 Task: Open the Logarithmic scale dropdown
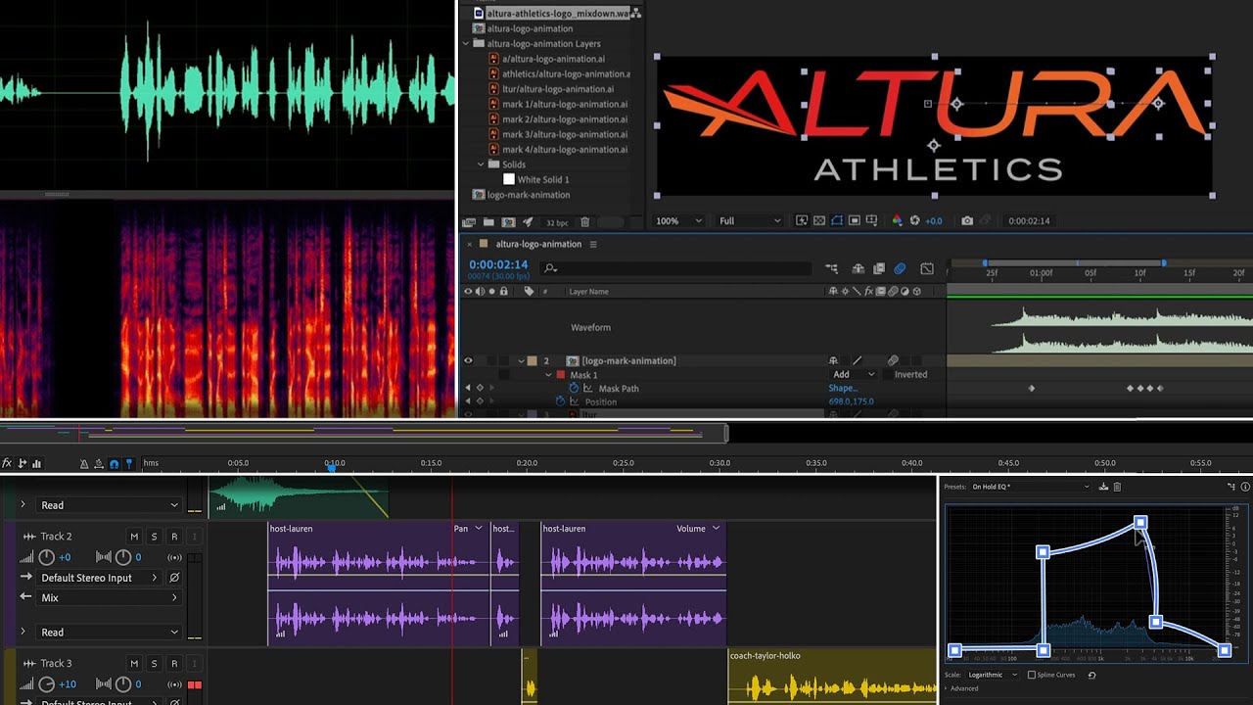[x=993, y=675]
